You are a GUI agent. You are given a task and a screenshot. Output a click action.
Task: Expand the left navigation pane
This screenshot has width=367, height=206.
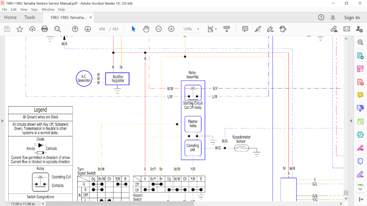(x=3, y=121)
